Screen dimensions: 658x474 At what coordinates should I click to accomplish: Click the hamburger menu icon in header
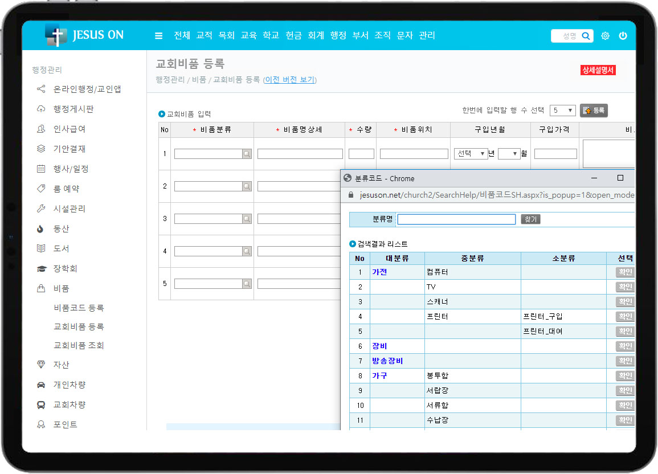tap(158, 36)
